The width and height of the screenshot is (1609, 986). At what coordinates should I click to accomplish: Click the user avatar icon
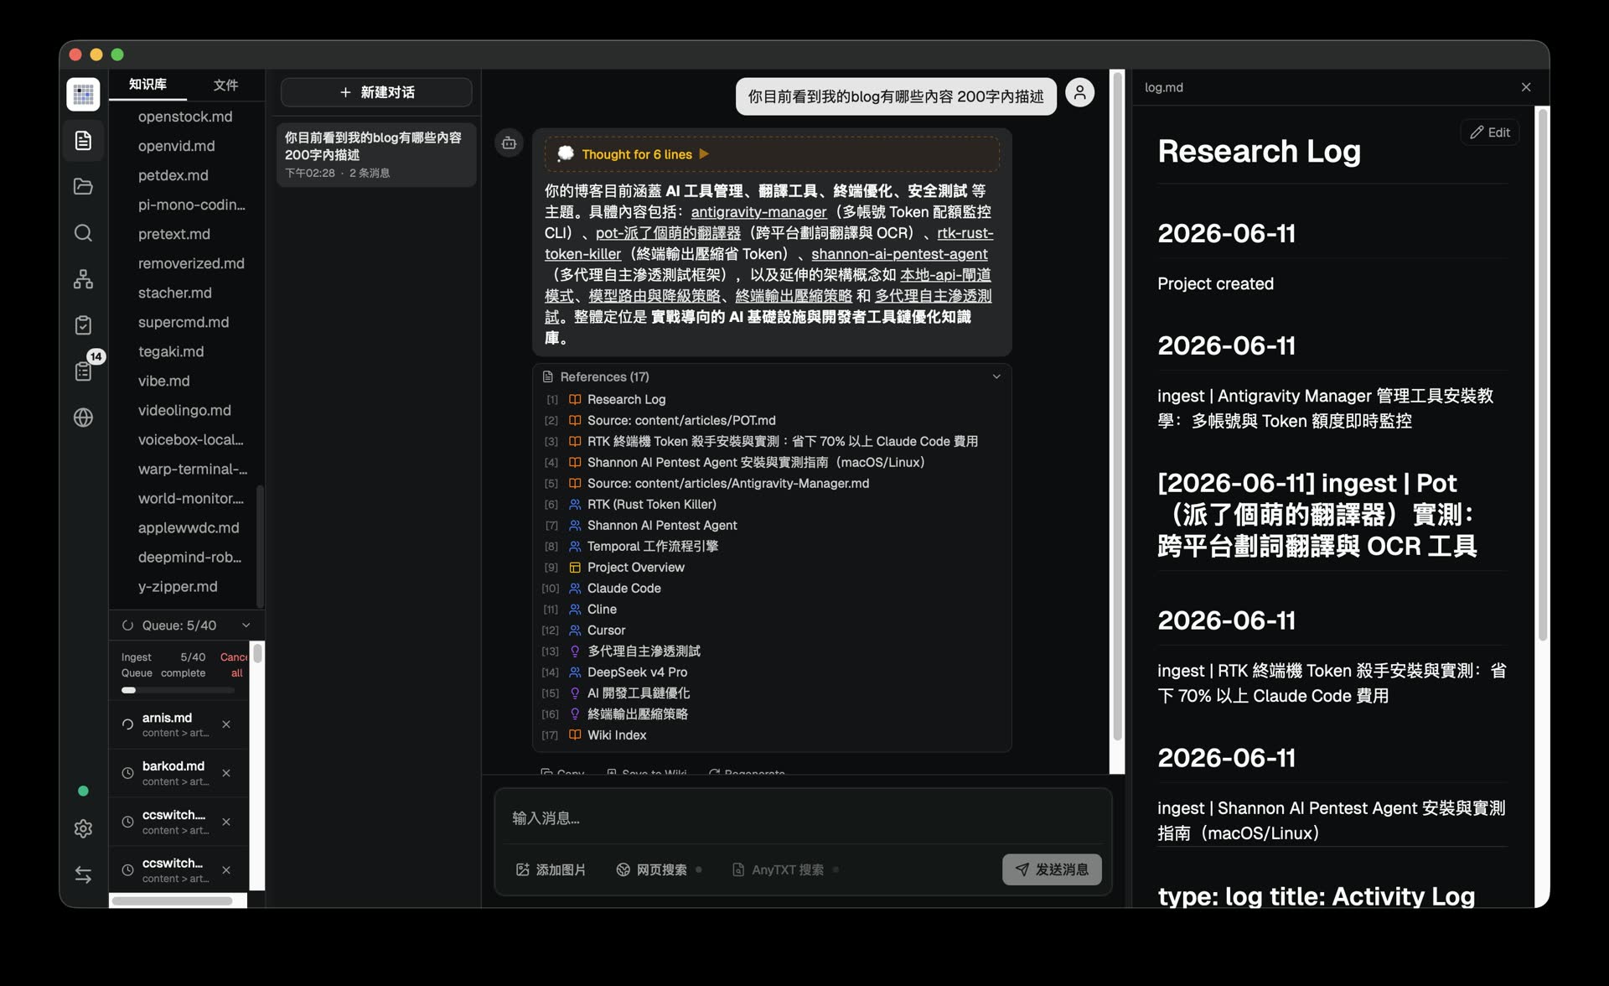coord(1079,92)
